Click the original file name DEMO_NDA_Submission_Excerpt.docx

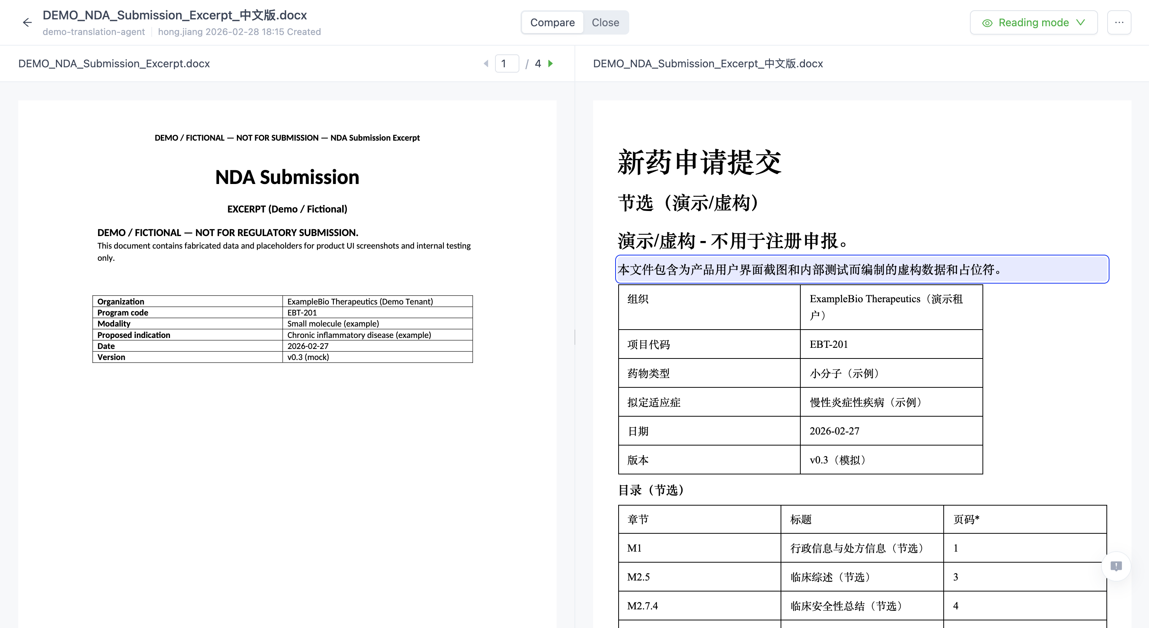coord(114,64)
